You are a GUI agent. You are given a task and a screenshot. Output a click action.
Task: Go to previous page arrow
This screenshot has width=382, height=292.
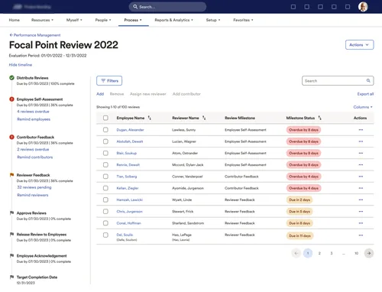[296, 253]
